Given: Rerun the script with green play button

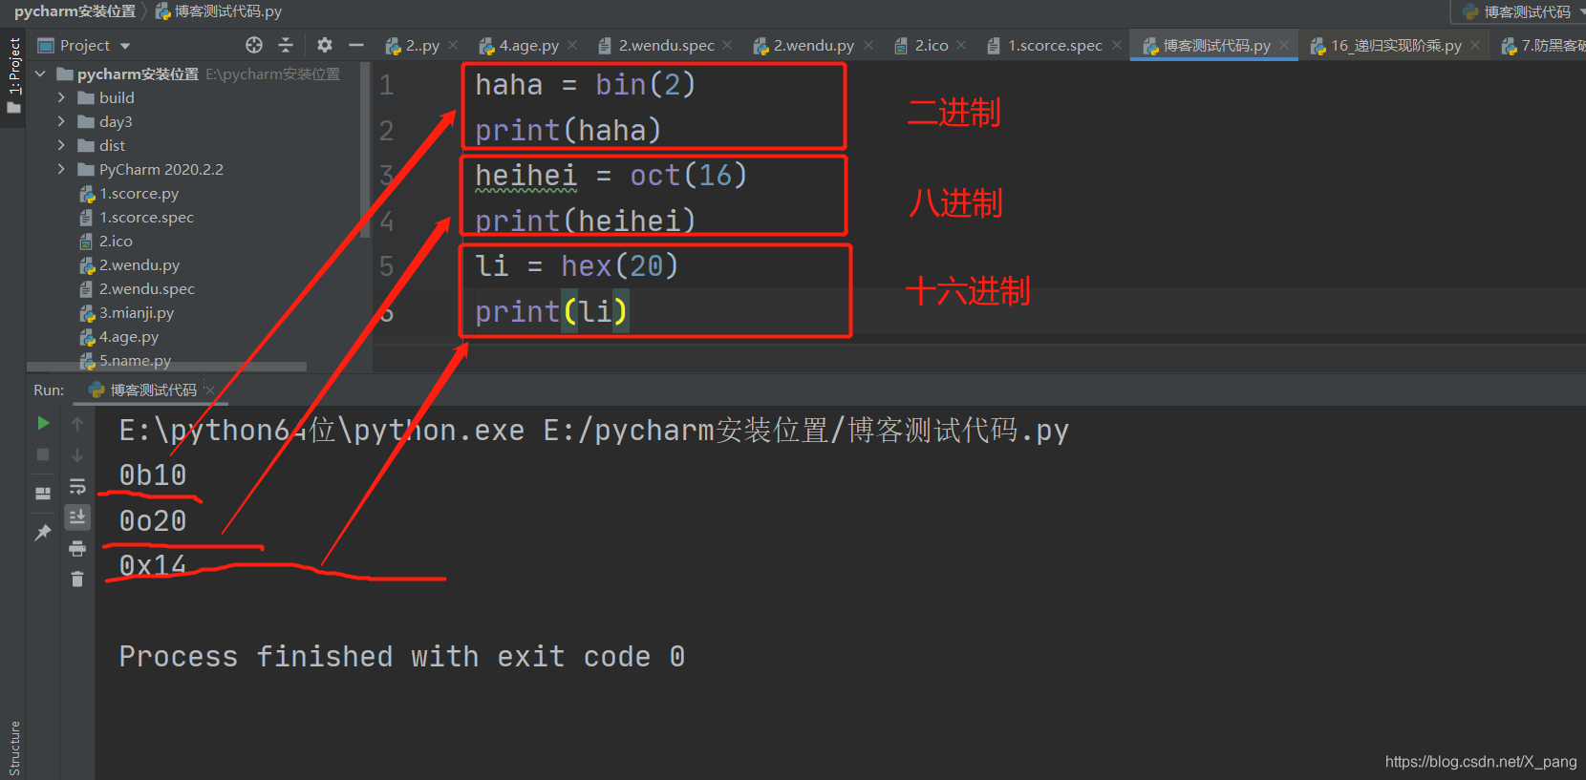Looking at the screenshot, I should (43, 423).
